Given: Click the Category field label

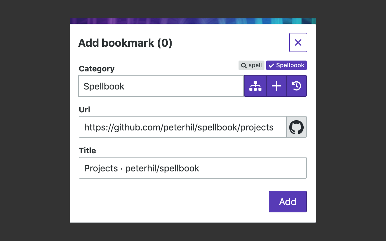Looking at the screenshot, I should tap(96, 69).
